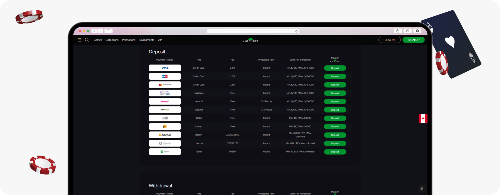Select the Tether payment logo

[165, 152]
